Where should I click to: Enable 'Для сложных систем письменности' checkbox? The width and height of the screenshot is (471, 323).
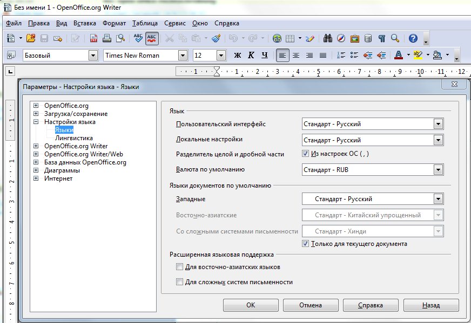click(x=179, y=281)
